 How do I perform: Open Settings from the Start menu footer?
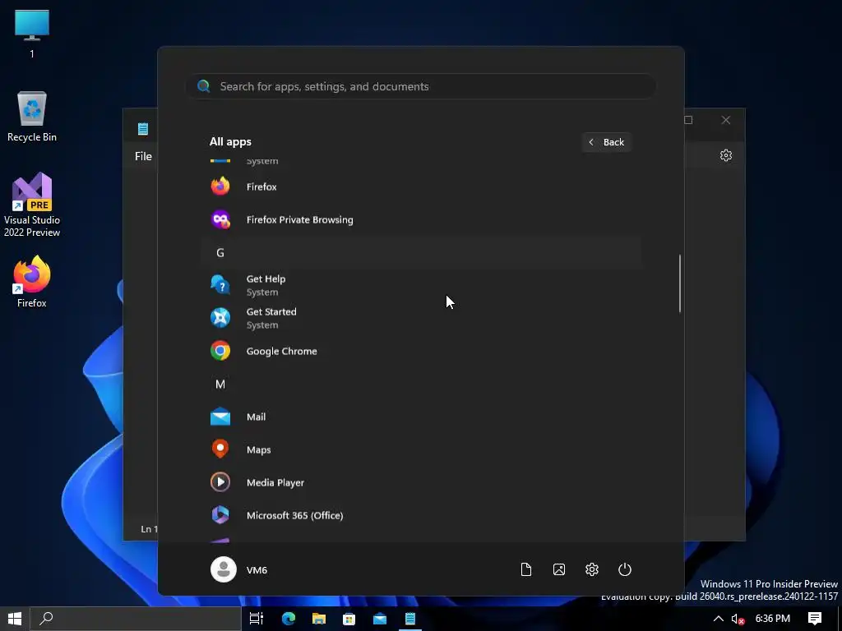(592, 569)
